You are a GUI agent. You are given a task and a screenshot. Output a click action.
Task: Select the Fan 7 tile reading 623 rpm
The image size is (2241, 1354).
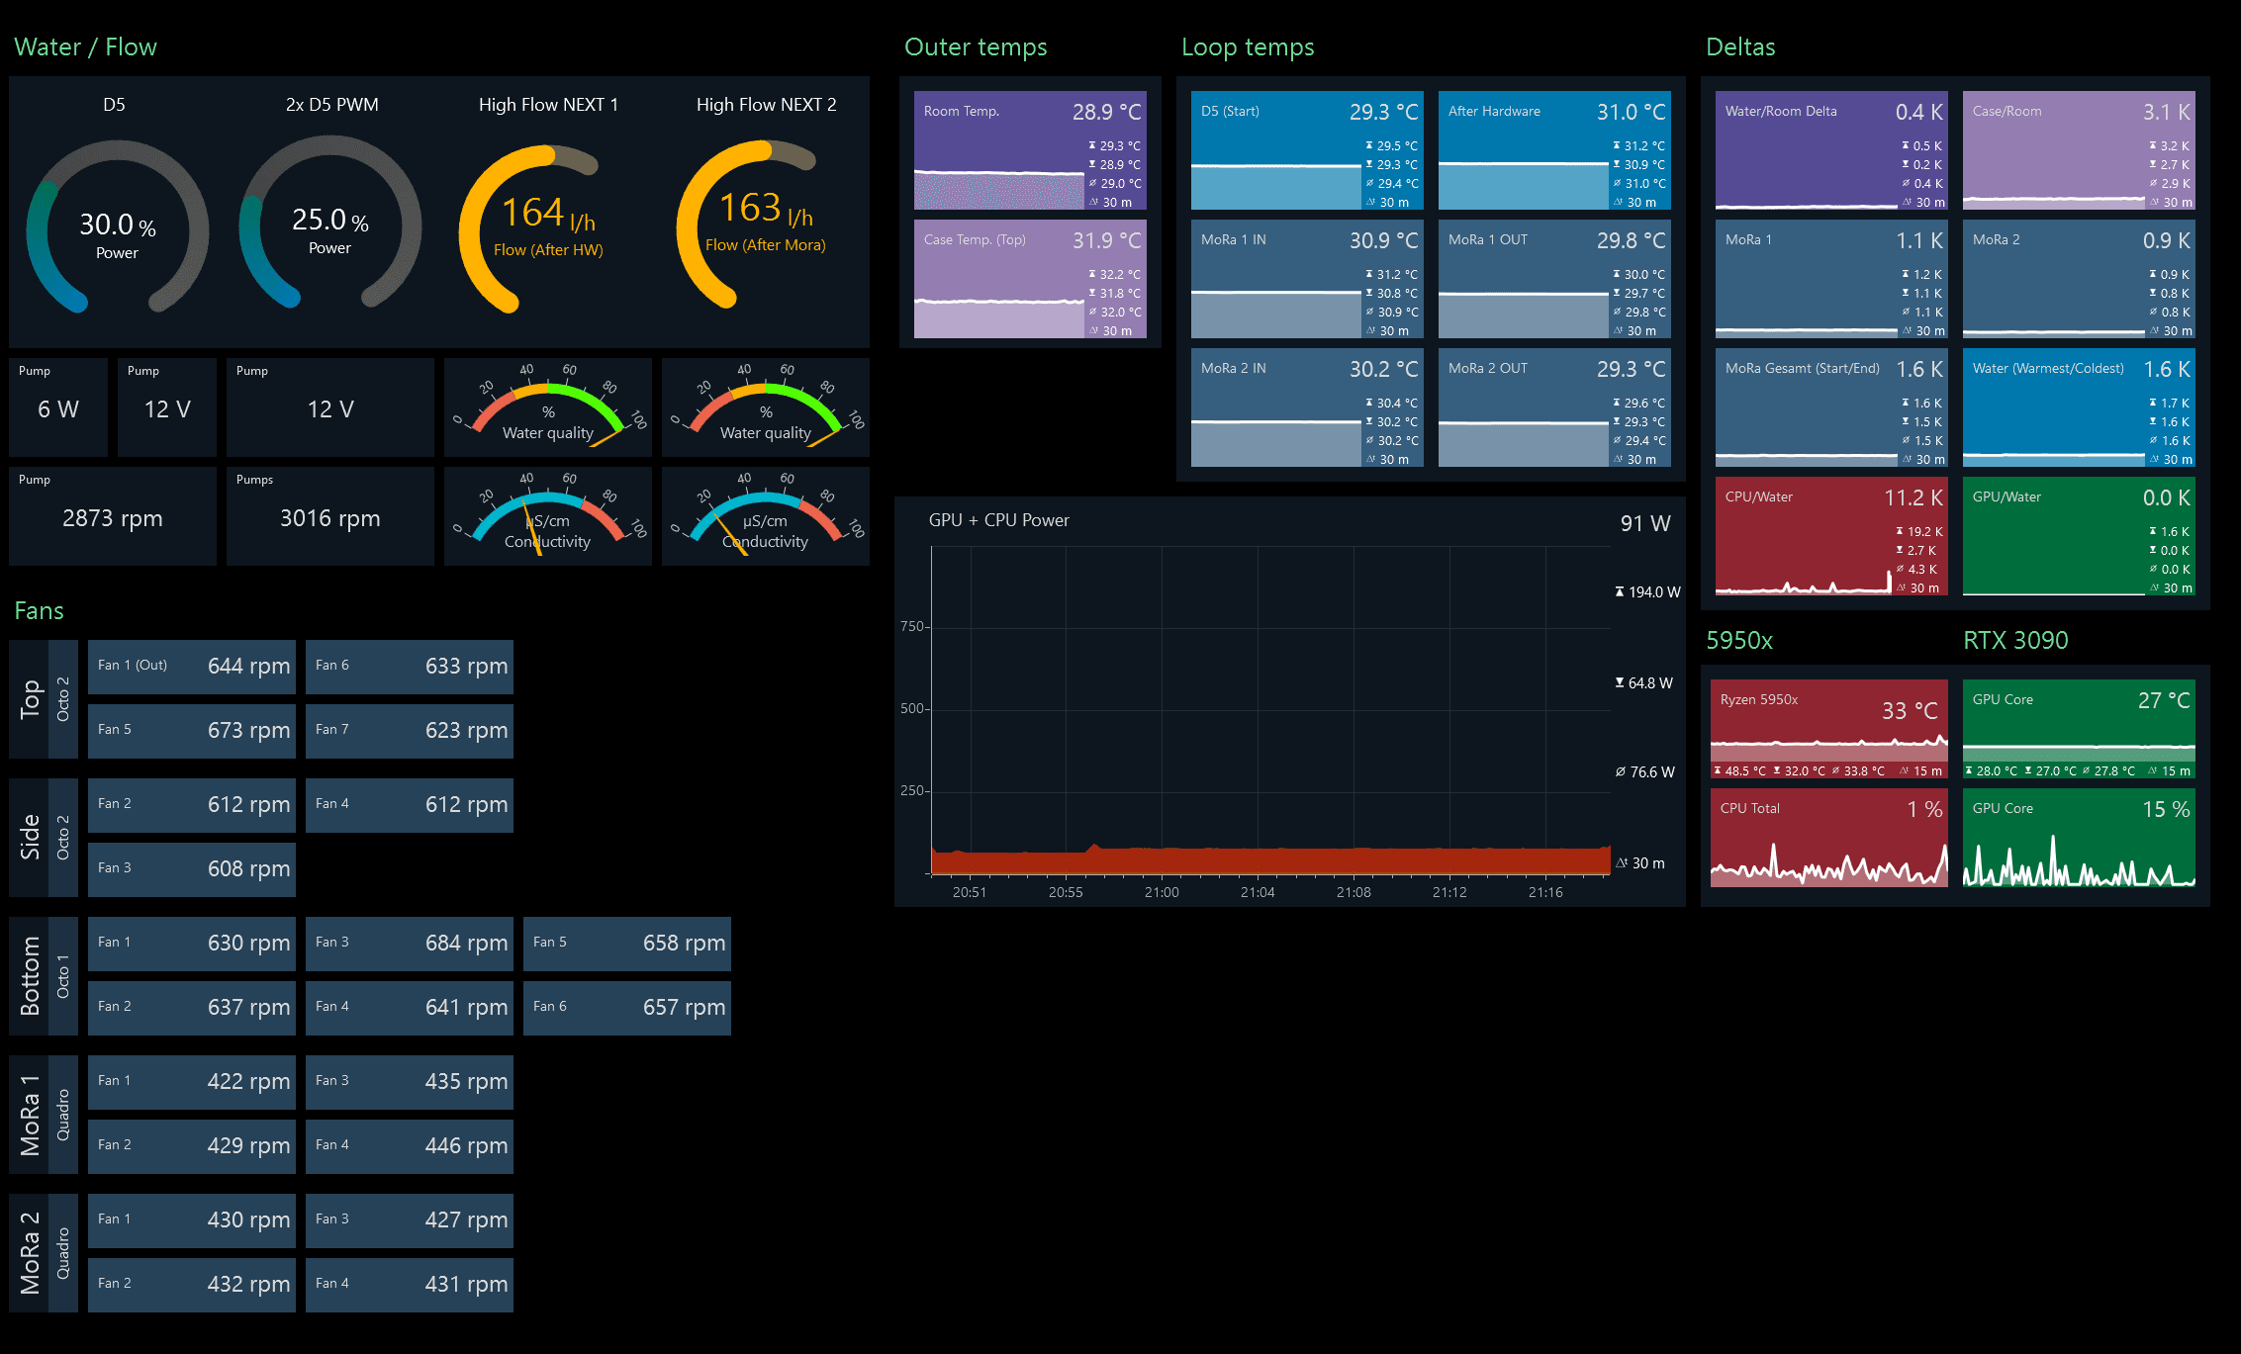[x=410, y=731]
